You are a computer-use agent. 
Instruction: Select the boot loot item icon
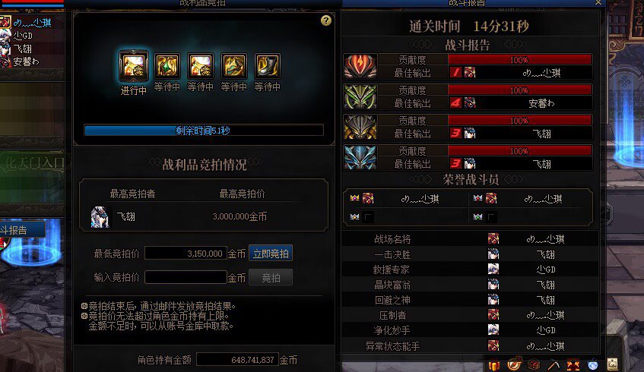[268, 65]
